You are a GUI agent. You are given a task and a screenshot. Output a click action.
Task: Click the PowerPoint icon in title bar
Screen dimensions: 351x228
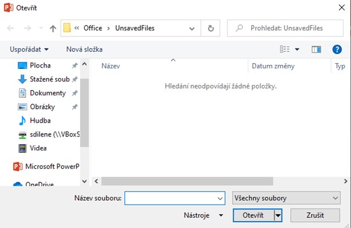[x=9, y=8]
